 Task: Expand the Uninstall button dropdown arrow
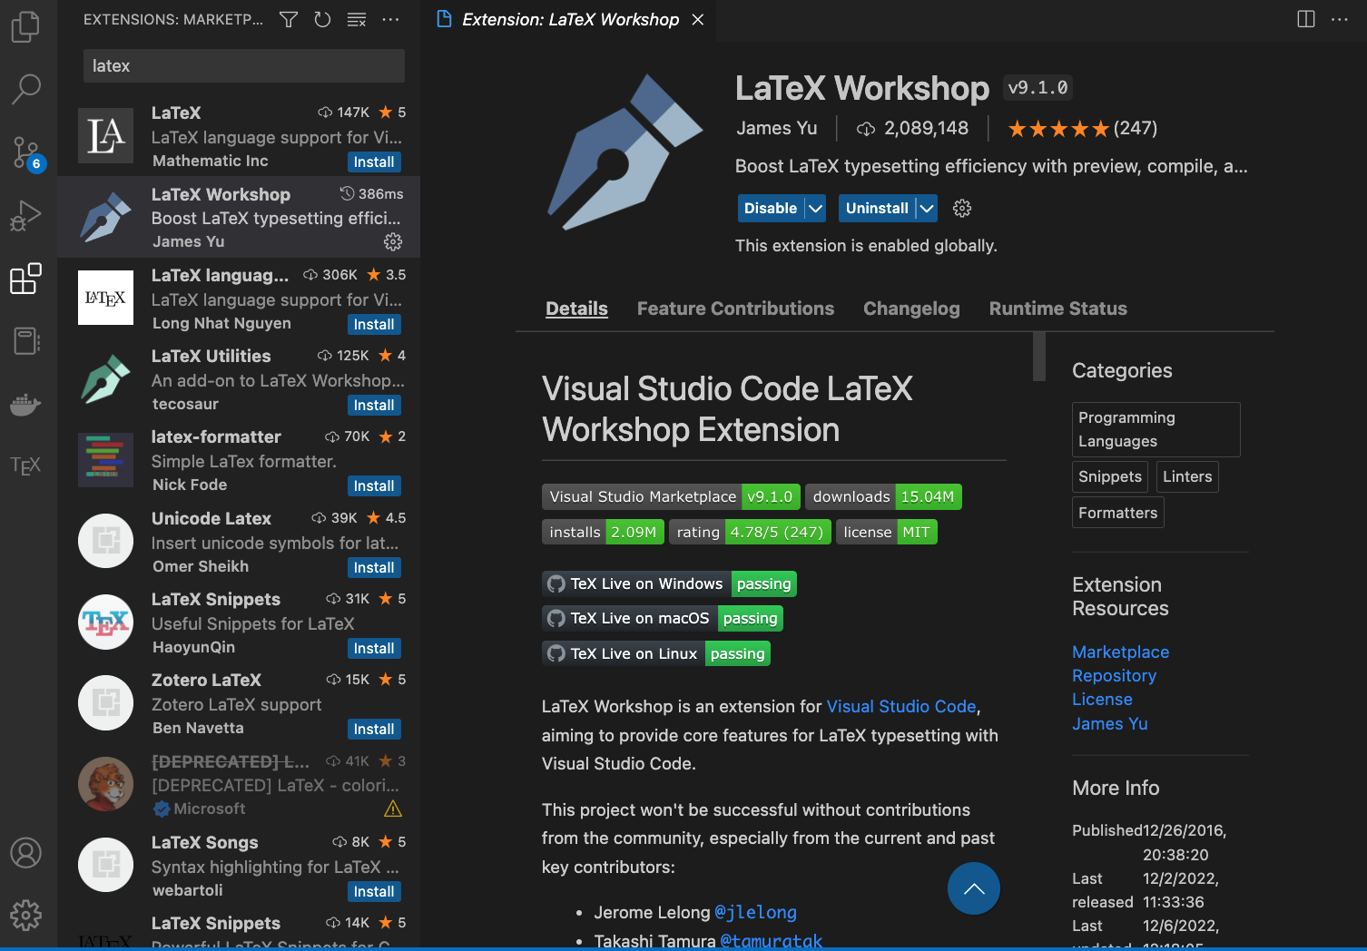927,209
